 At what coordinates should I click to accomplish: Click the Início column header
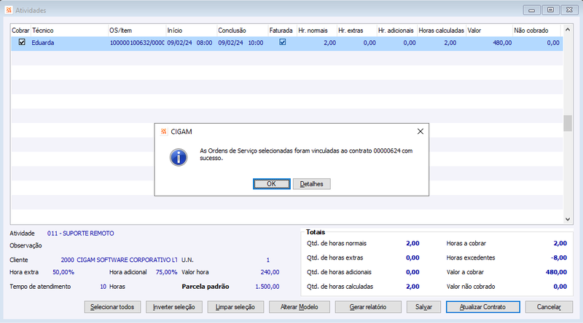(192, 31)
